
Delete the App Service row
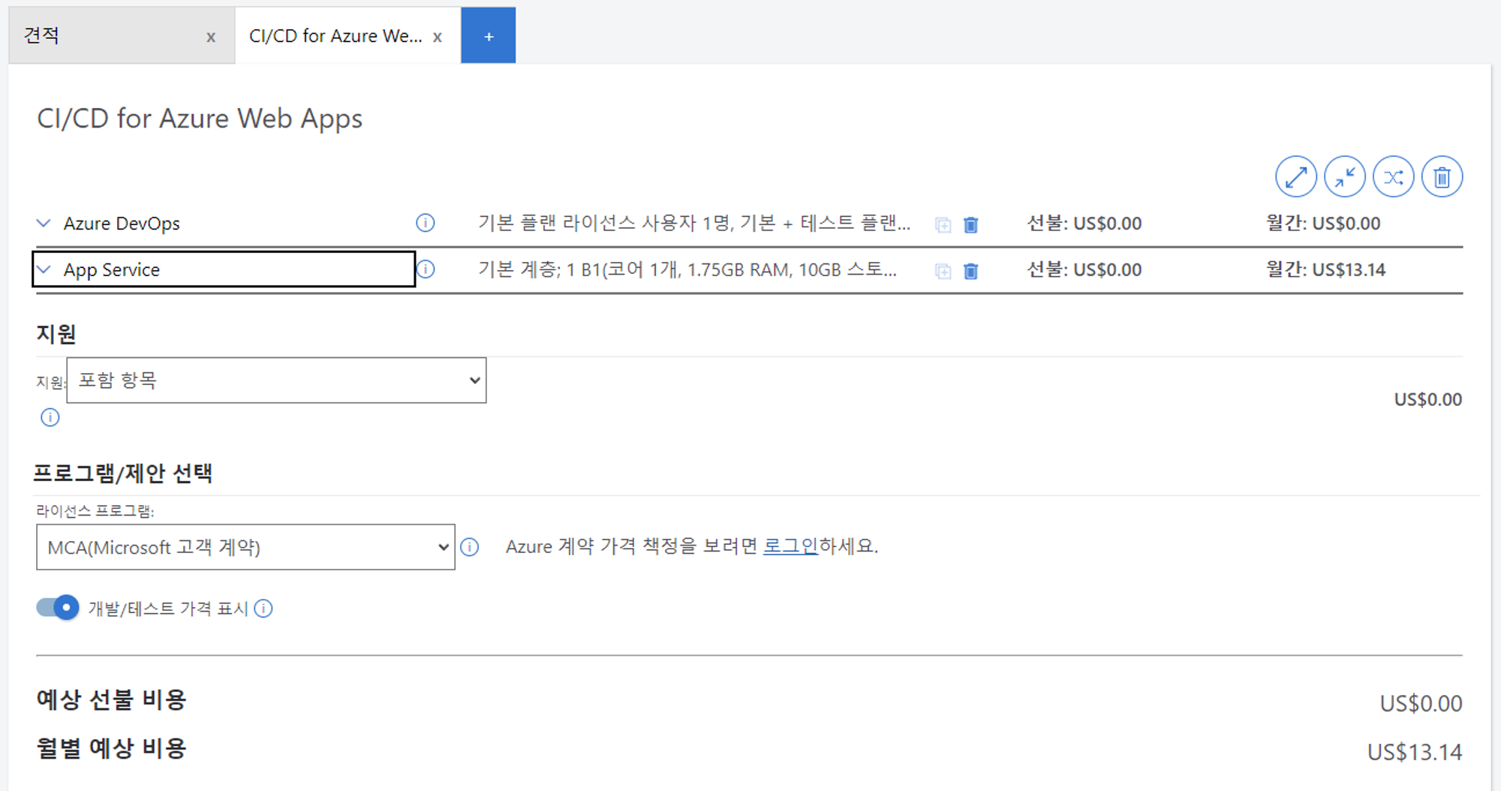coord(971,271)
